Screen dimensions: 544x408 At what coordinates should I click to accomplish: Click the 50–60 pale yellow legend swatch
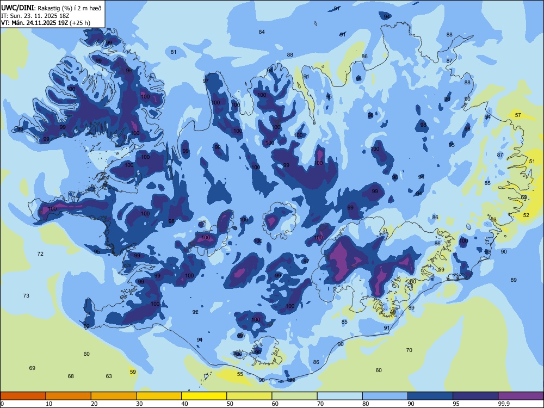tap(249, 396)
